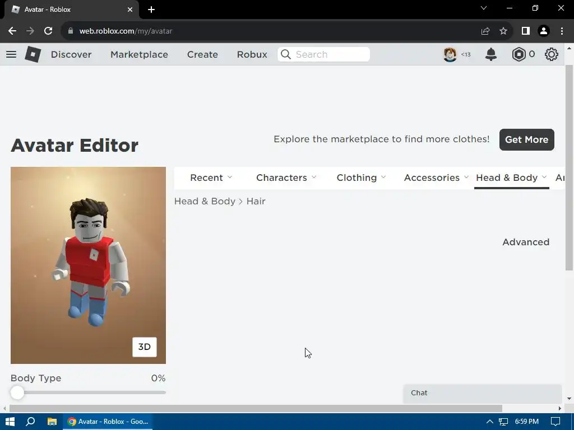The height and width of the screenshot is (430, 574).
Task: Click the <13 age label
Action: (466, 54)
